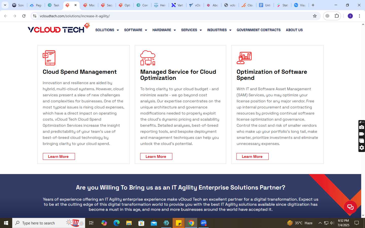Screen dimensions: 365x228
Task: Click Optimization of Software Spend heading
Action: tap(272, 75)
